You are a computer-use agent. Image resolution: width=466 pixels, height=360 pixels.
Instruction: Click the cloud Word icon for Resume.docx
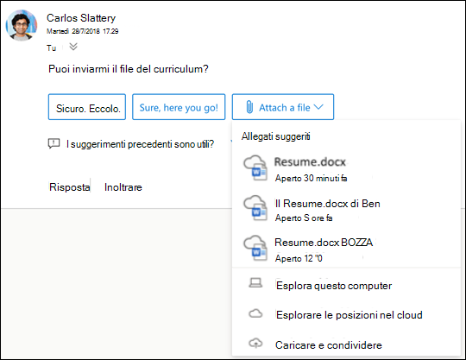point(255,167)
